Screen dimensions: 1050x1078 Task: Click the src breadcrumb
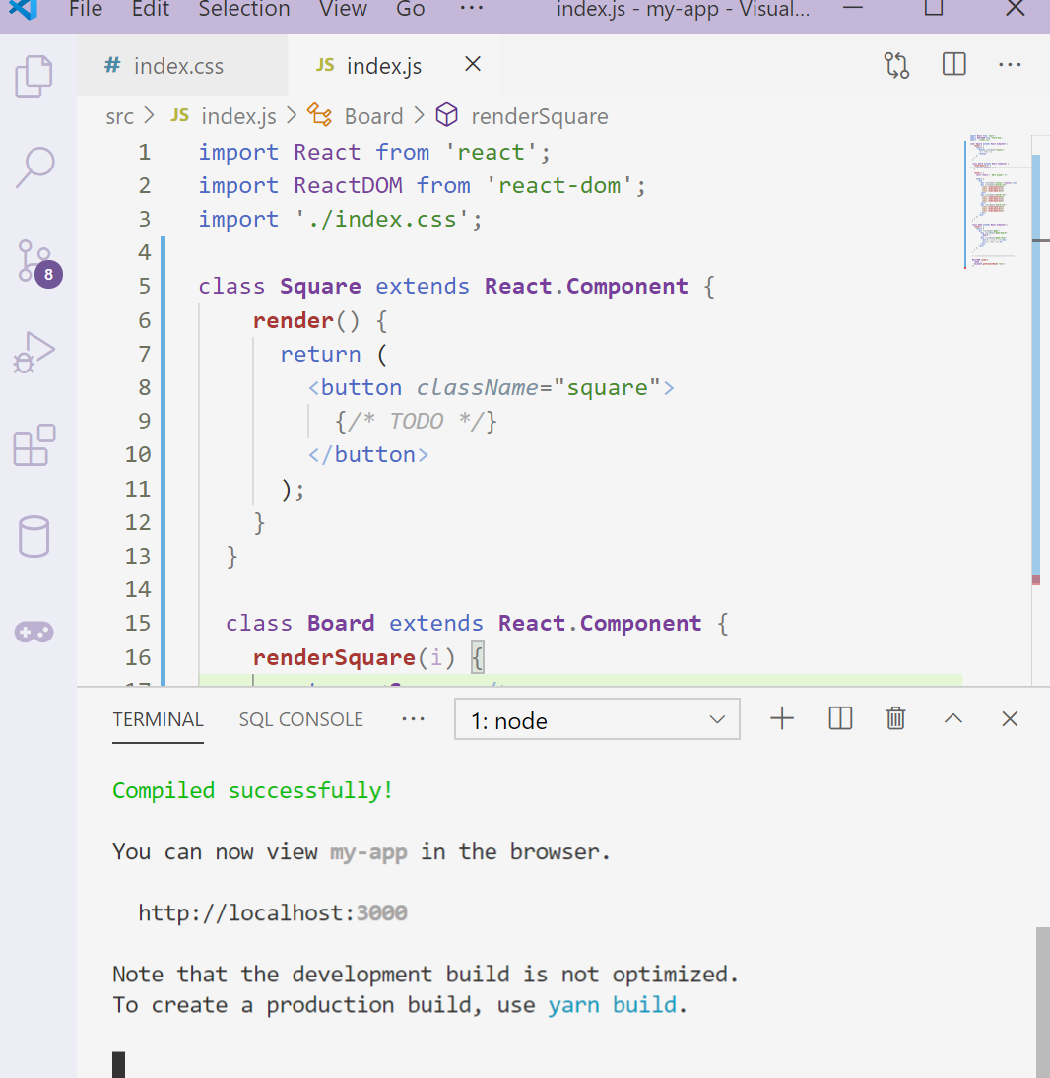(x=119, y=117)
